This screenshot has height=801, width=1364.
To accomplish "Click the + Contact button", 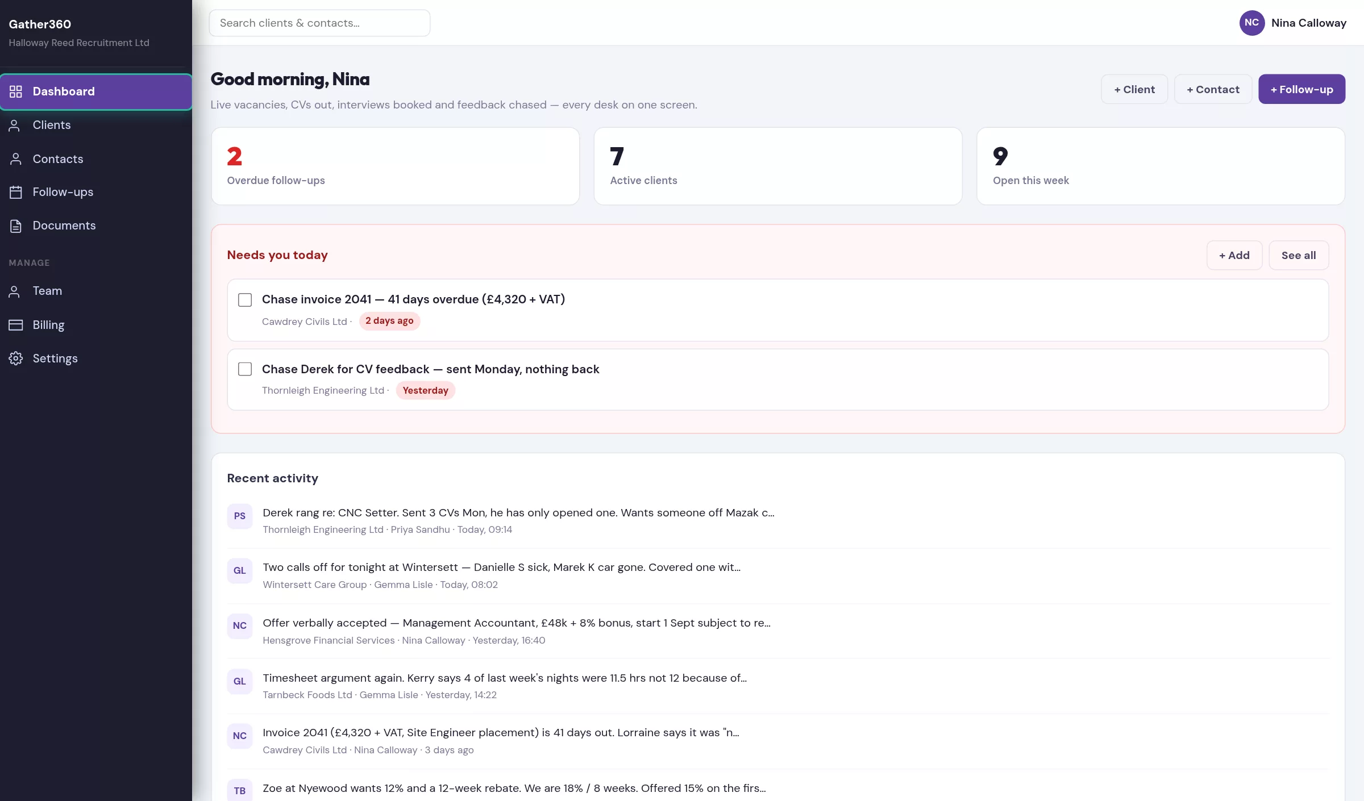I will pyautogui.click(x=1213, y=89).
